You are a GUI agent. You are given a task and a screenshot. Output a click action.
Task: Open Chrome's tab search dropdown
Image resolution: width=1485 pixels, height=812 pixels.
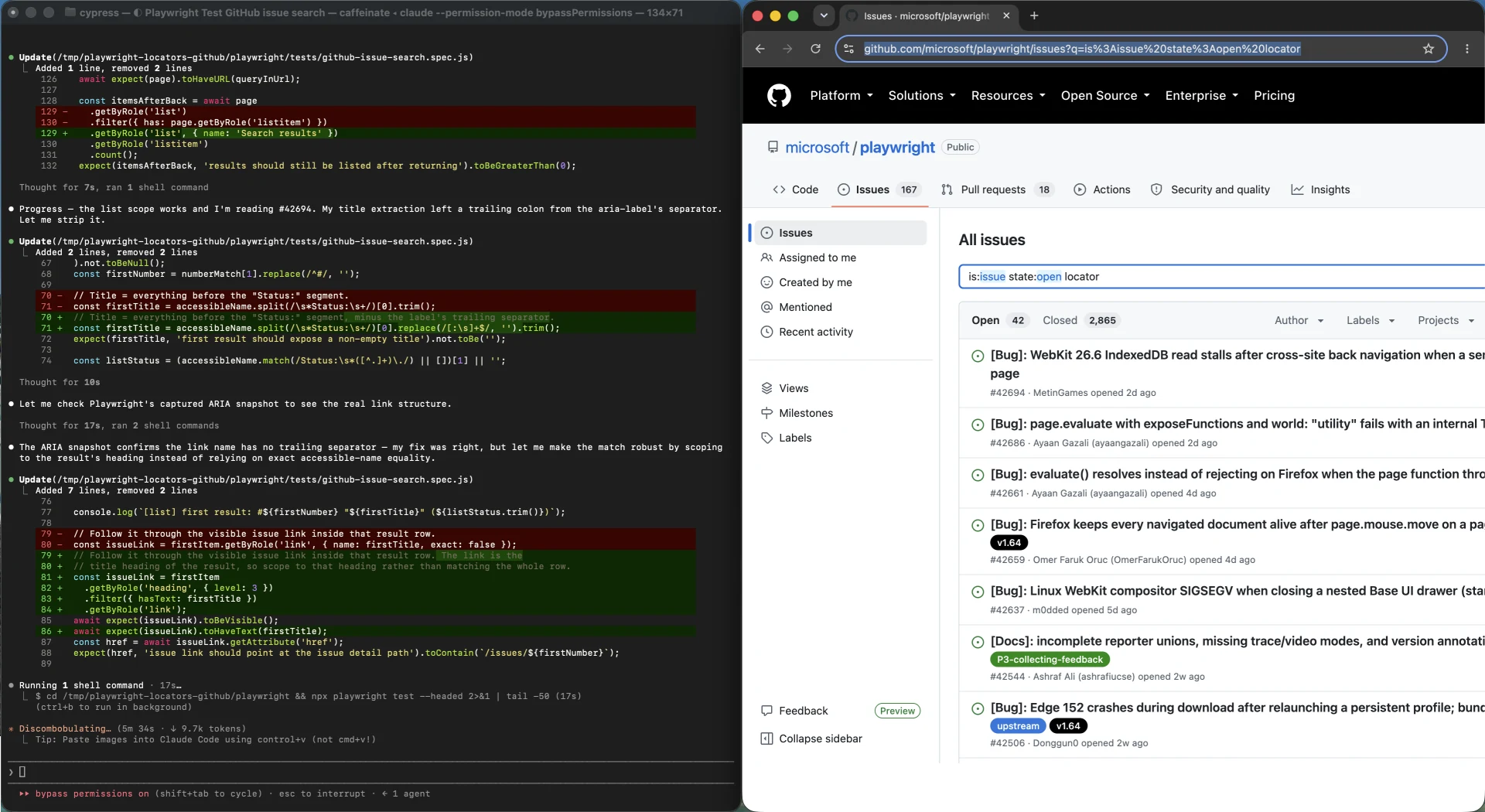(x=824, y=15)
